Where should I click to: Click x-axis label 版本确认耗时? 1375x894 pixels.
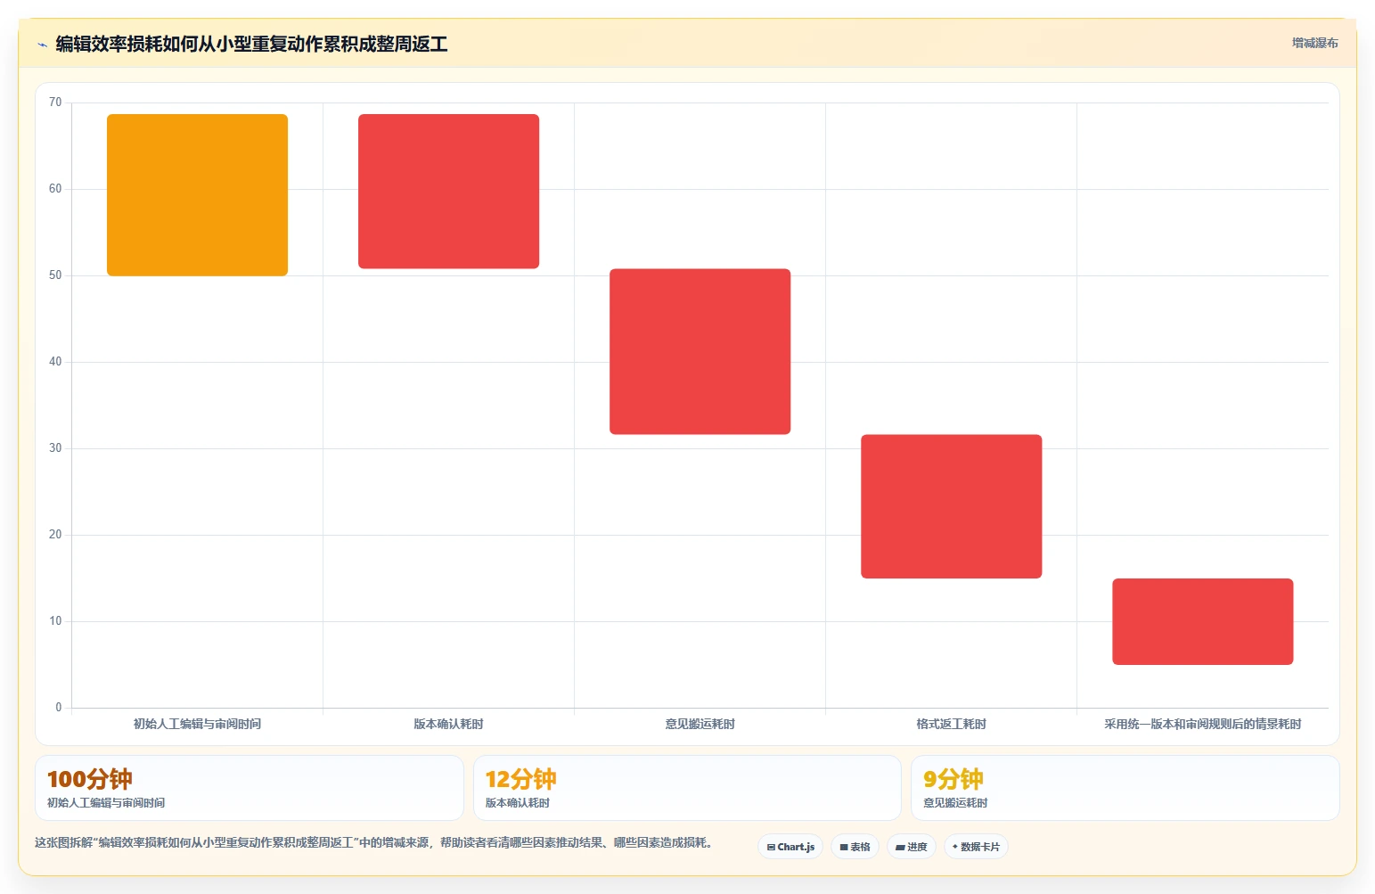click(448, 724)
